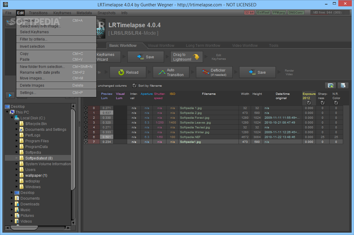Image resolution: width=354 pixels, height=235 pixels.
Task: Expand the Windows folder
Action: (x=17, y=187)
